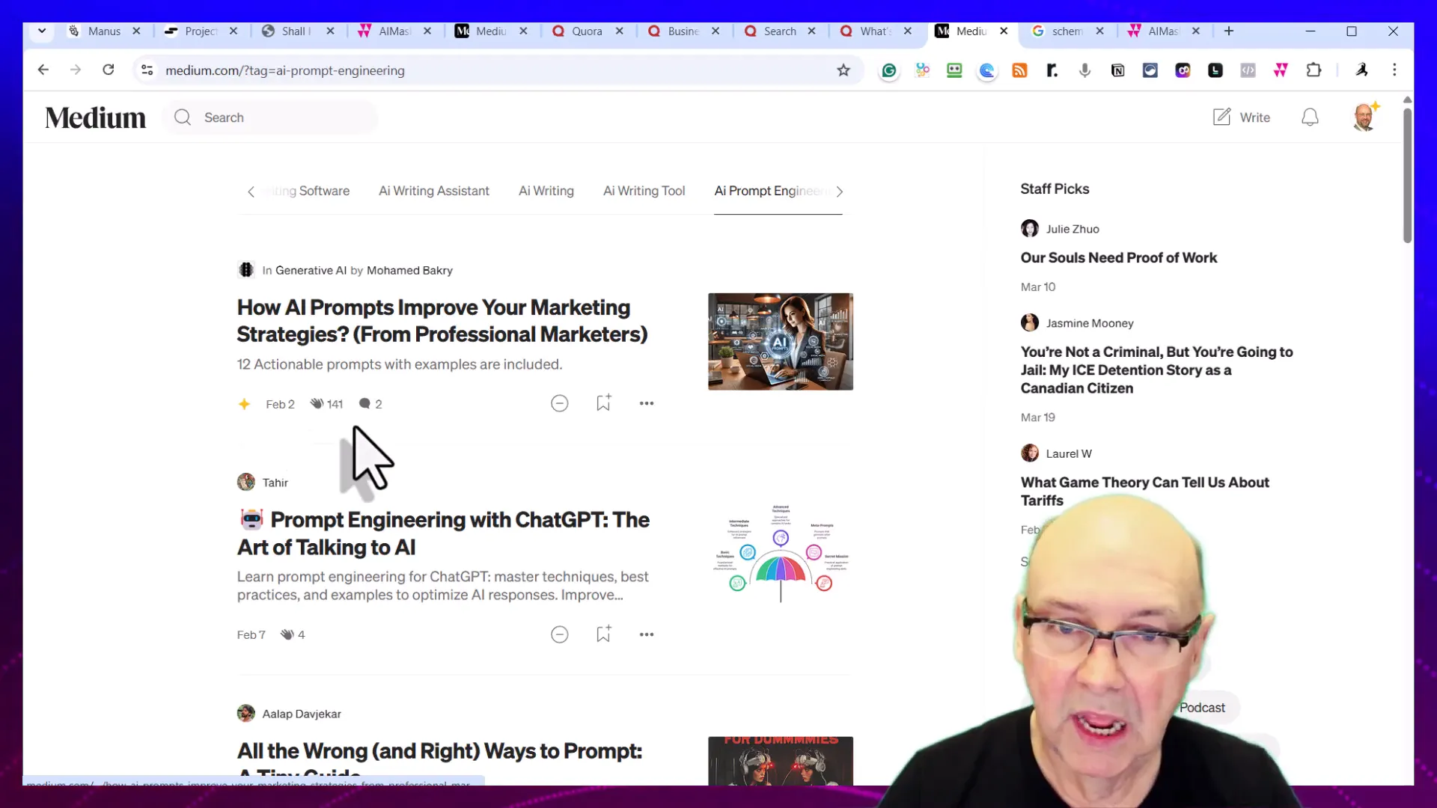Open the marketing article thumbnail image
Viewport: 1437px width, 808px height.
780,341
